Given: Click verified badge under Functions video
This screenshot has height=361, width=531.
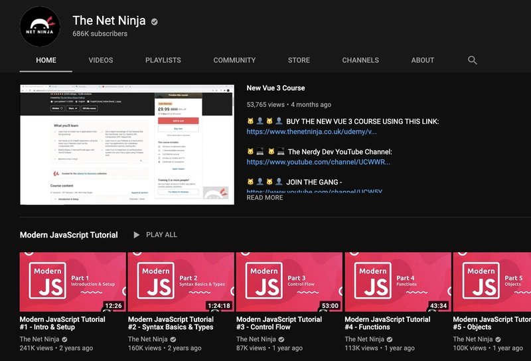Looking at the screenshot, I should 390,339.
